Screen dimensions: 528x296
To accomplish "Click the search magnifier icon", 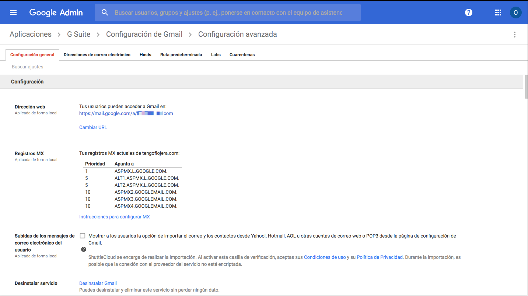I will pos(105,13).
